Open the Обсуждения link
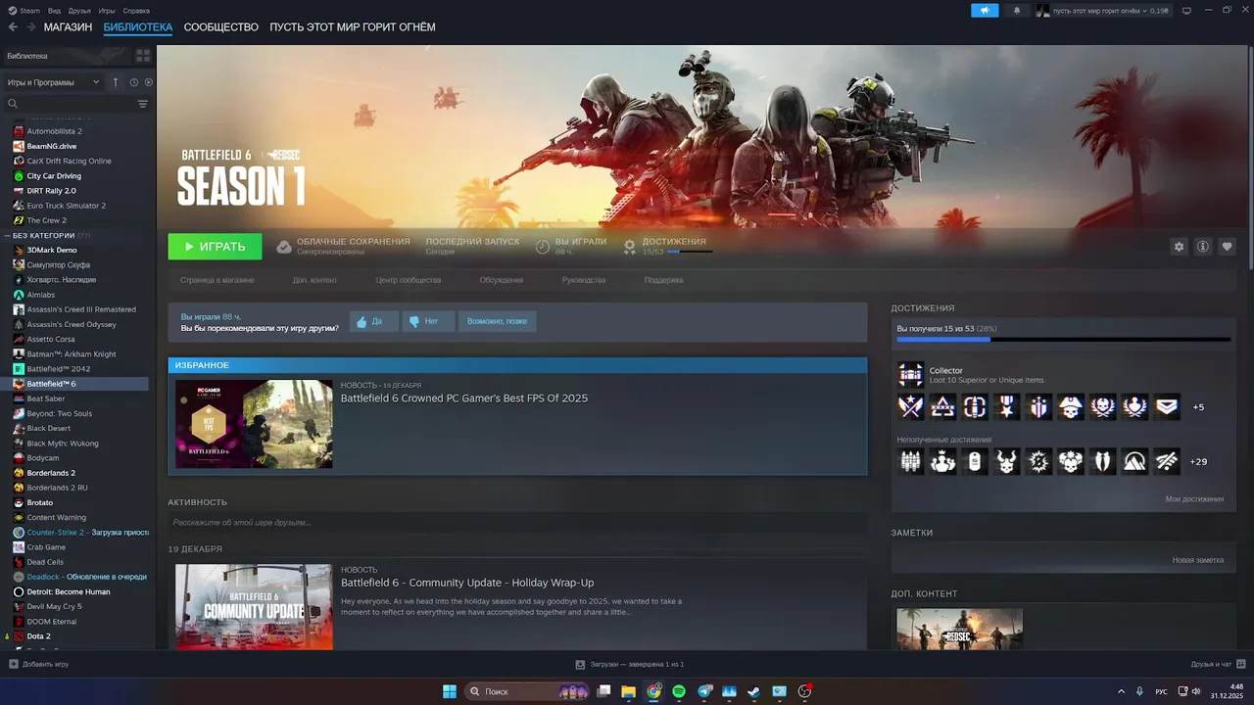Image resolution: width=1254 pixels, height=705 pixels. [502, 280]
